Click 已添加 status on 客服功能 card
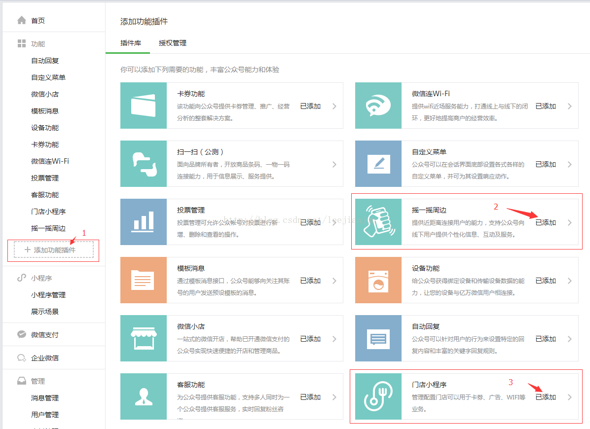 [x=310, y=397]
